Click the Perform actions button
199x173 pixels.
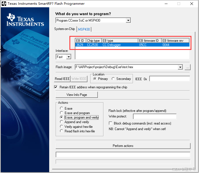pos(123,146)
